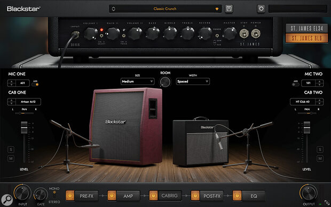
Task: Open the preset browser arrows beside Classic Crunch
Action: [113, 9]
